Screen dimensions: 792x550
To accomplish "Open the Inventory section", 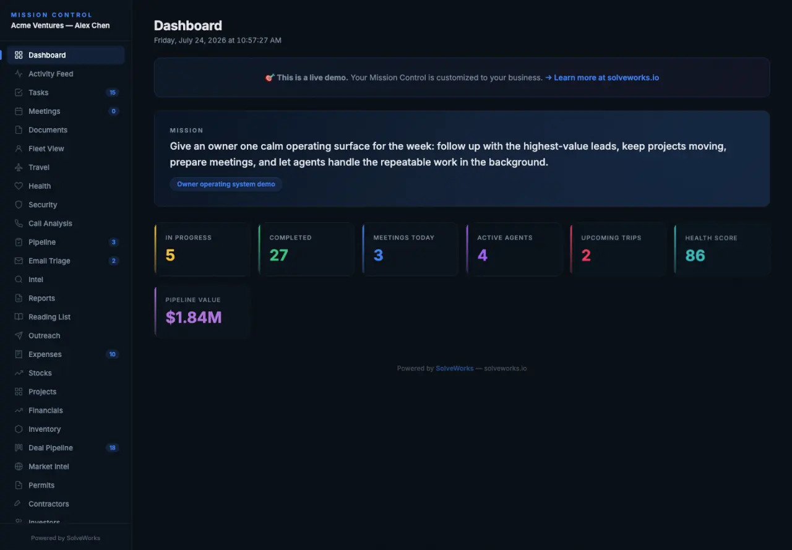I will pyautogui.click(x=66, y=429).
